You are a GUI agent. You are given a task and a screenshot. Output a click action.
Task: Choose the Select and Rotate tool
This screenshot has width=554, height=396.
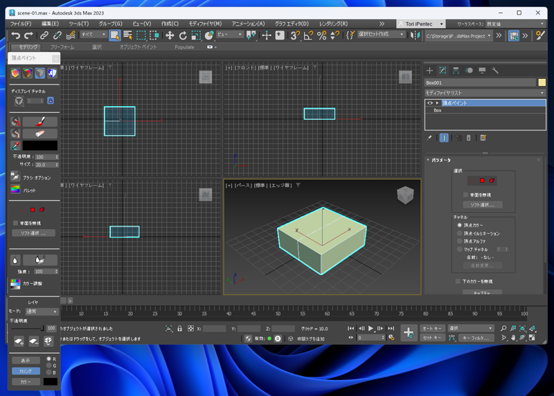tap(183, 35)
